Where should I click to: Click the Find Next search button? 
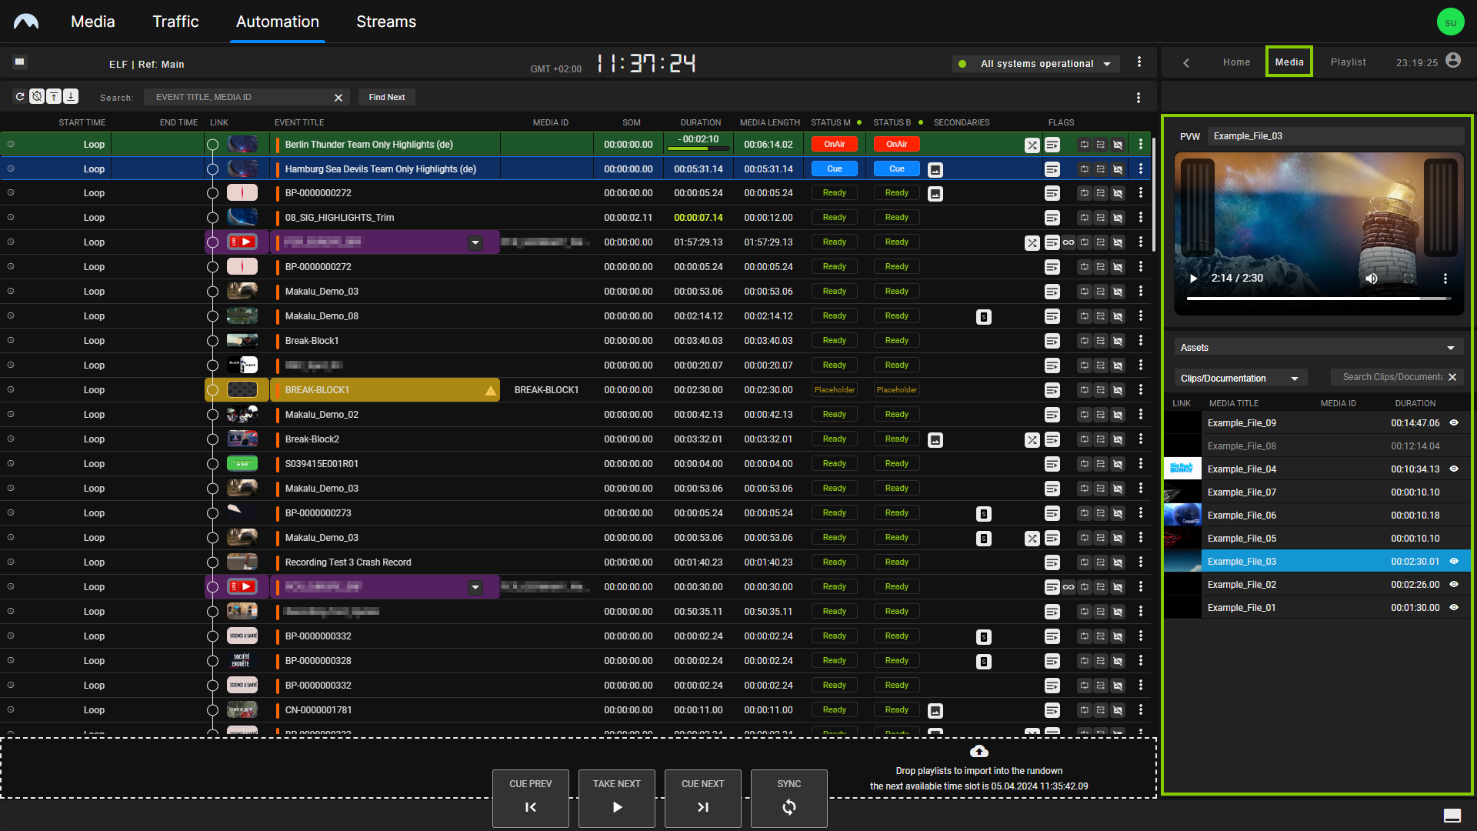tap(386, 96)
